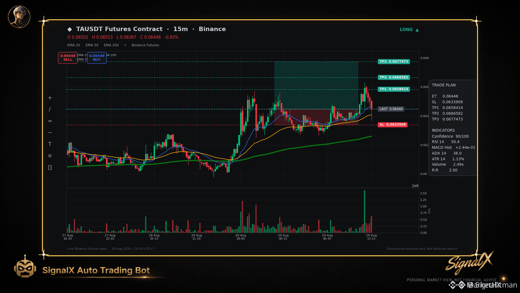Select the square brackets measure tool
This screenshot has height=293, width=520.
pyautogui.click(x=50, y=167)
